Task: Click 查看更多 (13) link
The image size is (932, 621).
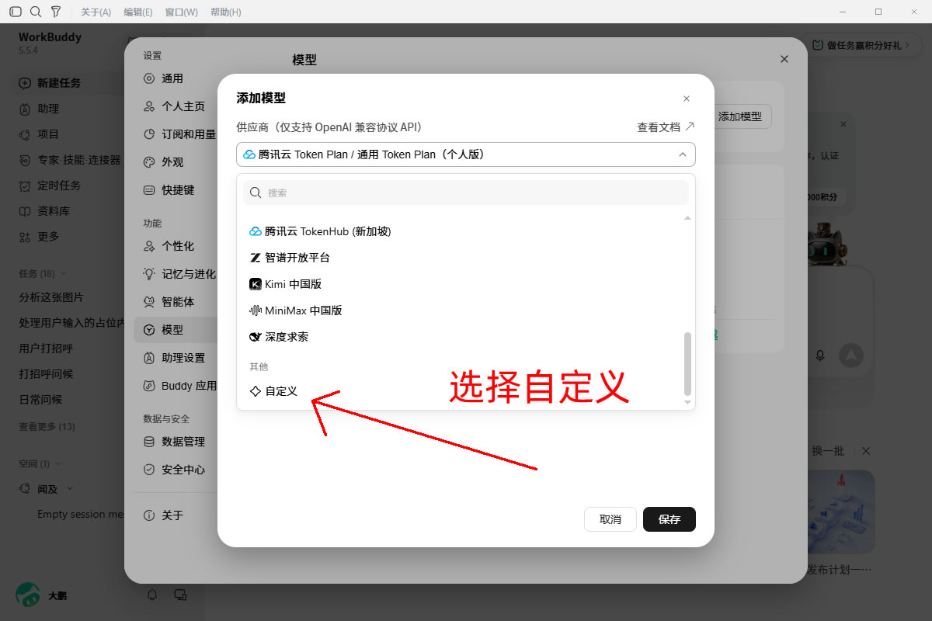Action: (x=47, y=426)
